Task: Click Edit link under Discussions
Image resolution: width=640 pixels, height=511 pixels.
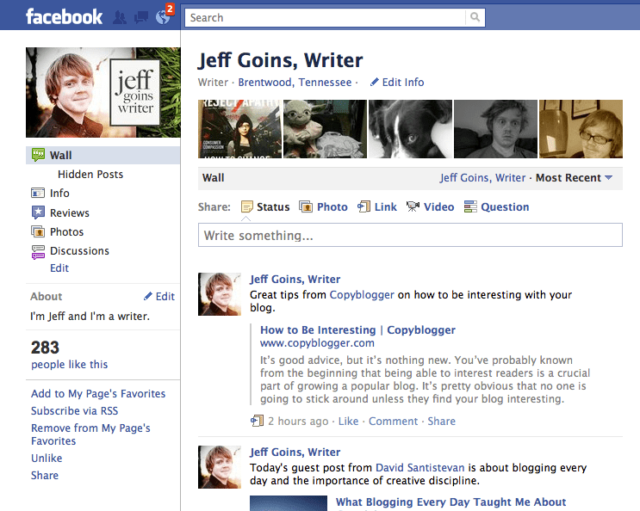Action: coord(59,268)
